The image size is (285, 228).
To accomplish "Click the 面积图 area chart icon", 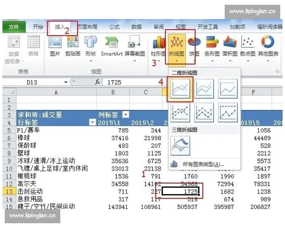I will (230, 42).
